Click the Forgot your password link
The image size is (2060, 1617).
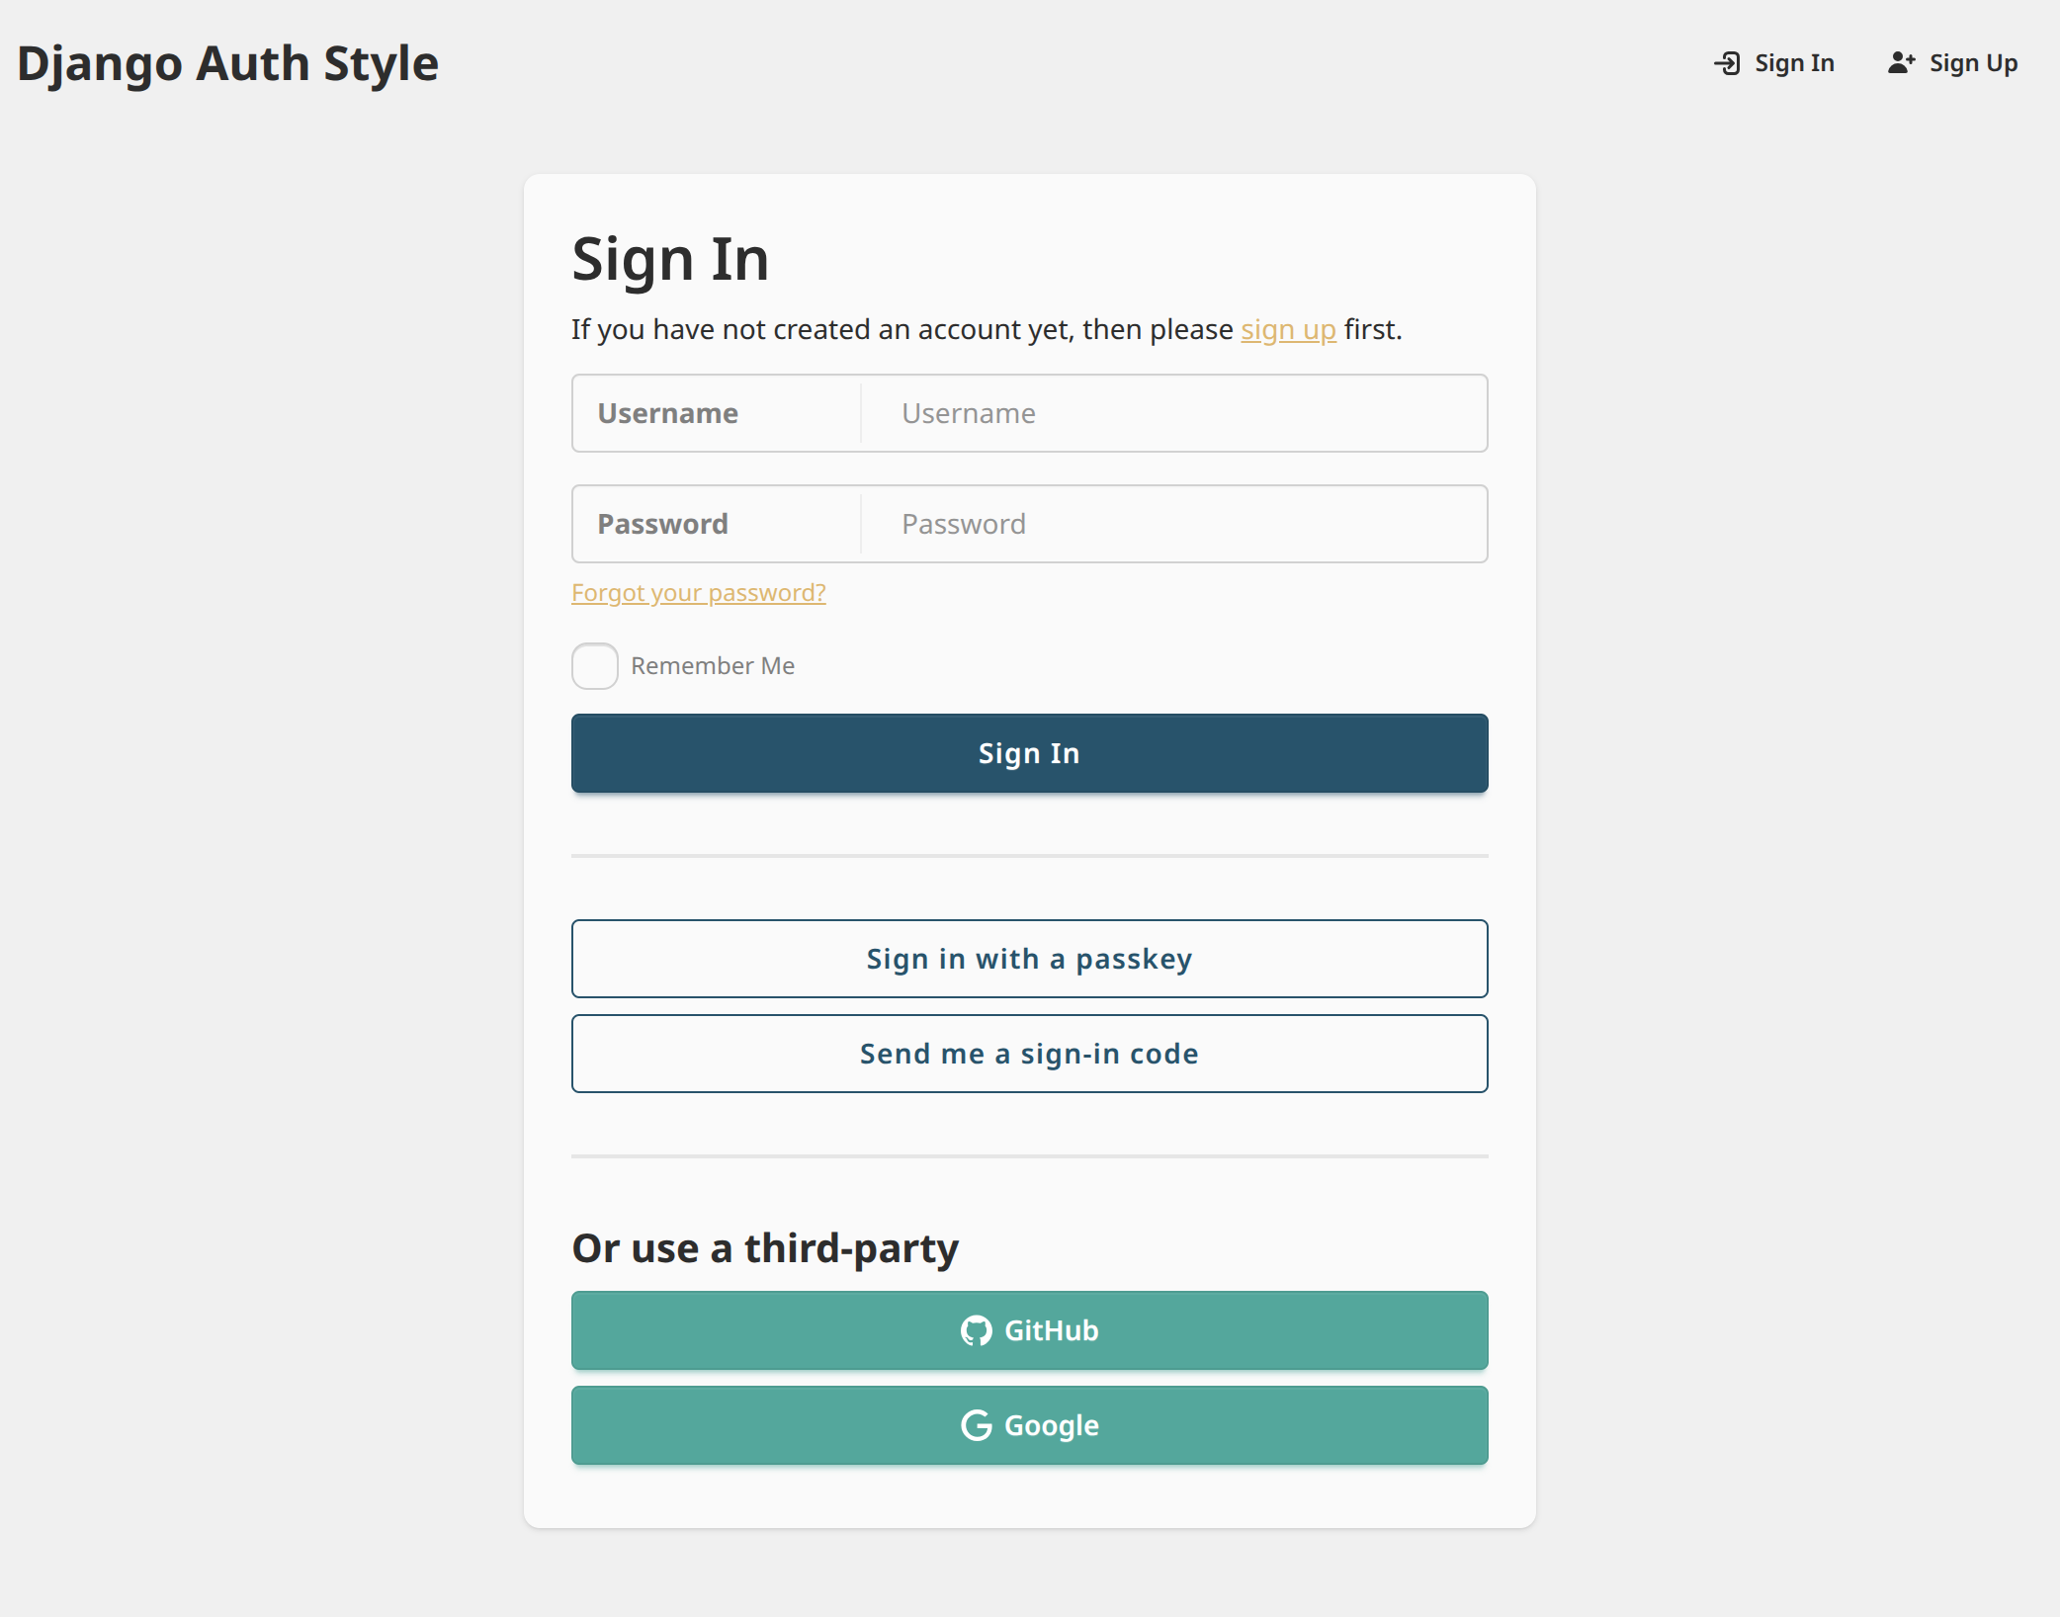point(698,592)
